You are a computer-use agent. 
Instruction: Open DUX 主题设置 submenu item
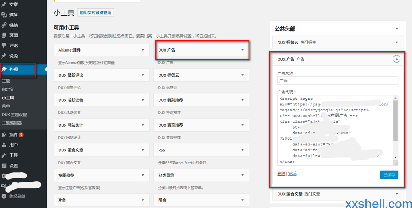[14, 115]
